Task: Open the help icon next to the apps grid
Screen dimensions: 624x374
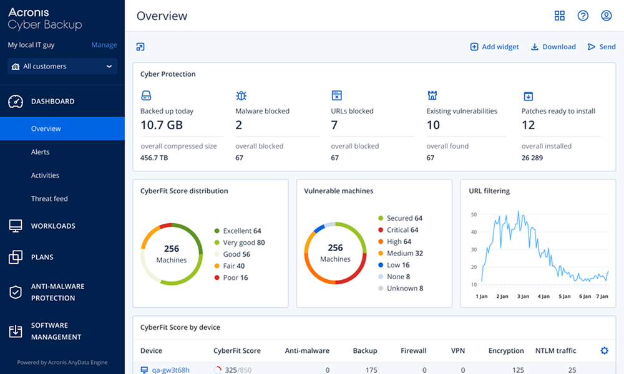Action: click(583, 16)
